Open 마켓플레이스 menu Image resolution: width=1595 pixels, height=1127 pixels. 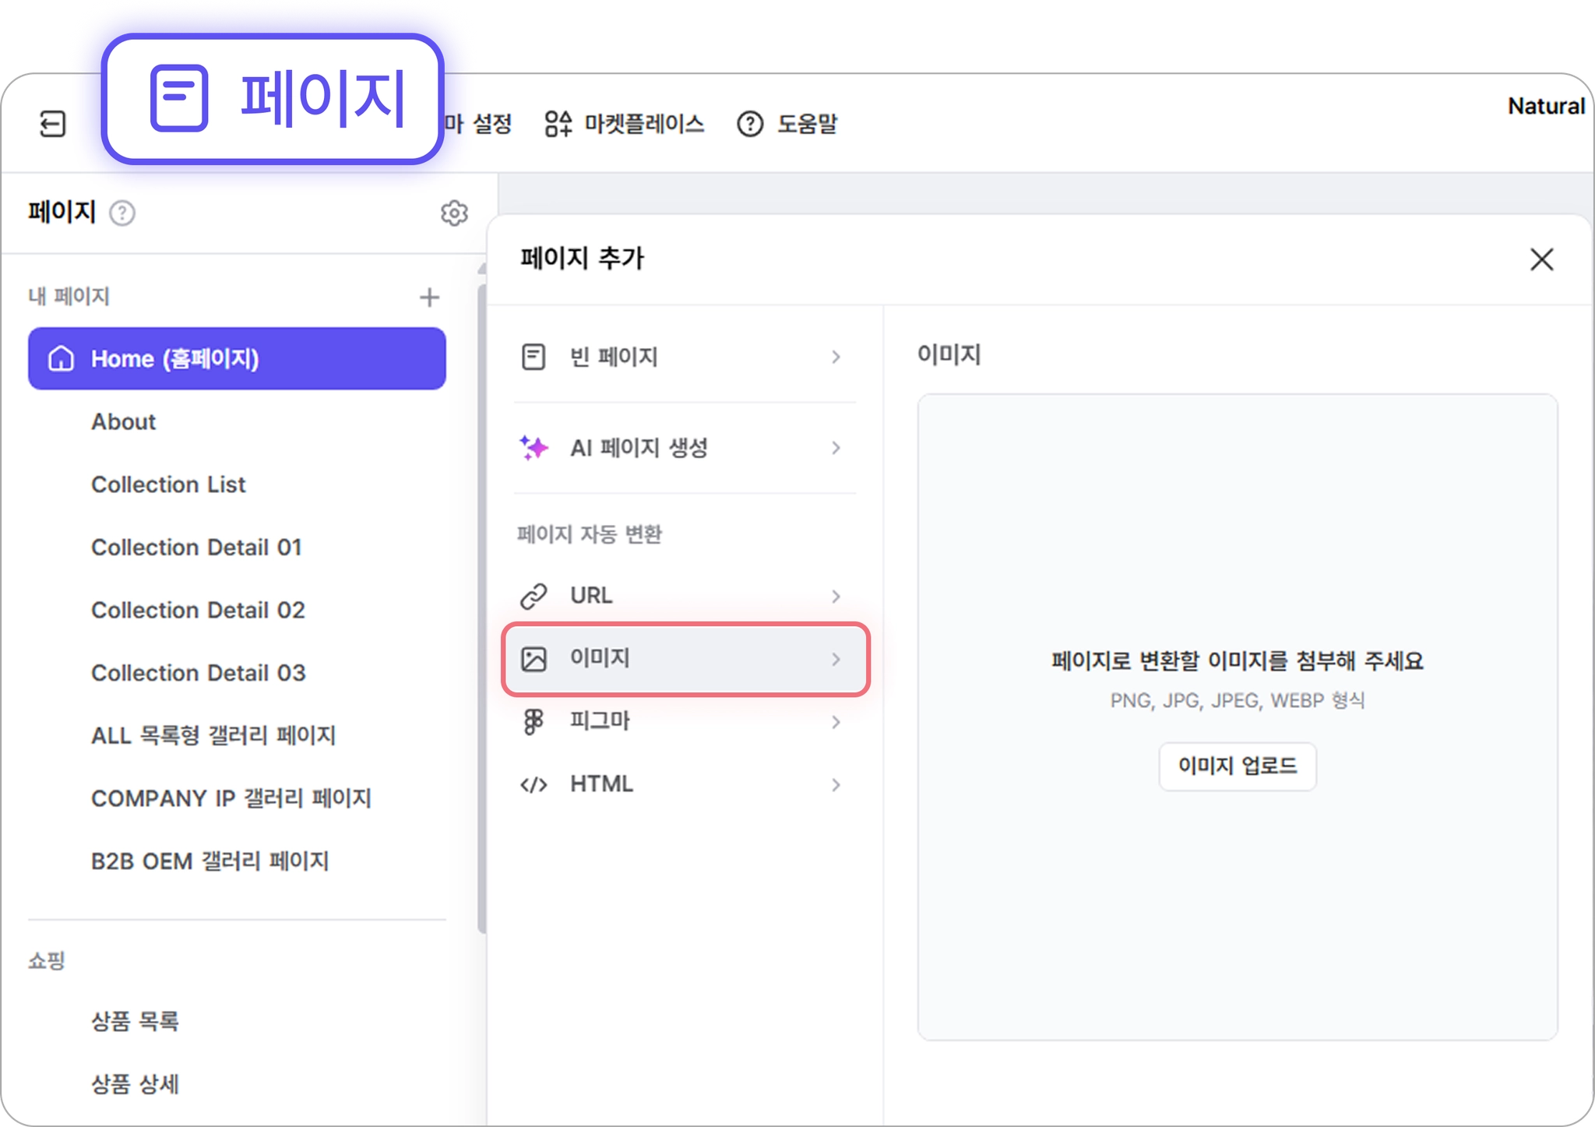[x=624, y=123]
